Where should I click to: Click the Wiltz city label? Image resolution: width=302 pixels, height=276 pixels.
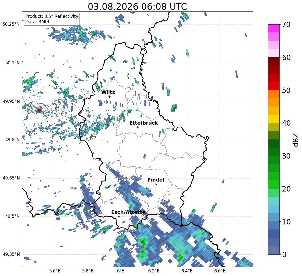tap(108, 92)
